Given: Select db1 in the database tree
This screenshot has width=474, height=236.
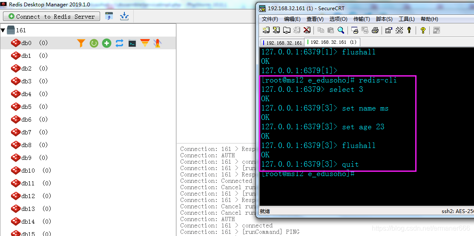Looking at the screenshot, I should tap(26, 56).
